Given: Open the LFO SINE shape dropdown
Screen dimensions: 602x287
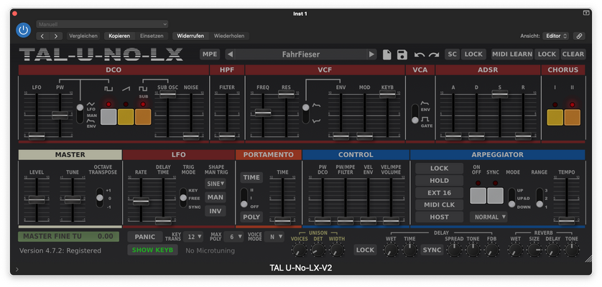Looking at the screenshot, I should [216, 184].
